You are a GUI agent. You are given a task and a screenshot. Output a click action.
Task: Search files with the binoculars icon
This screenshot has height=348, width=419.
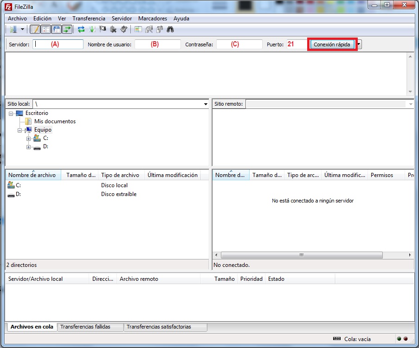(x=170, y=29)
